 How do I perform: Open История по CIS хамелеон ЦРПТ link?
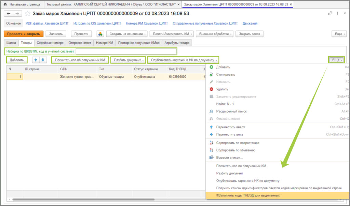pyautogui.click(x=97, y=23)
